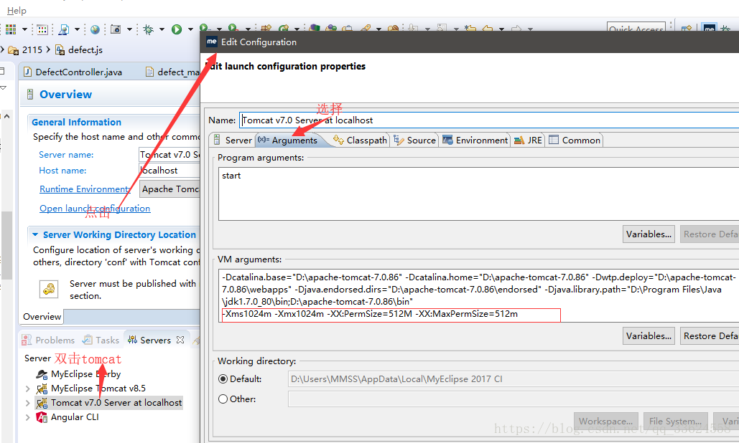The height and width of the screenshot is (443, 739).
Task: Open the Debug dropdown arrow beside the bug icon
Action: click(162, 29)
